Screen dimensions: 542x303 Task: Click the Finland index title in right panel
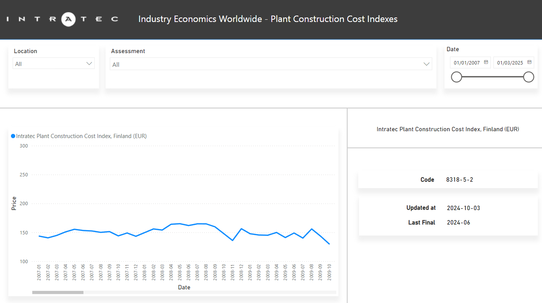coord(448,129)
